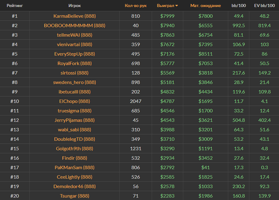Select RoyalFork (888) player name

click(x=75, y=63)
